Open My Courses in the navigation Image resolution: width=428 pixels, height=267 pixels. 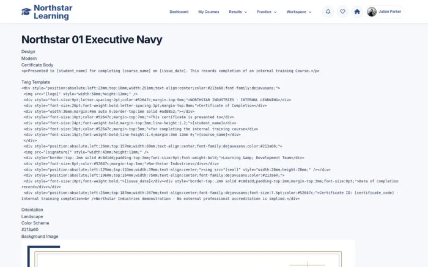208,12
